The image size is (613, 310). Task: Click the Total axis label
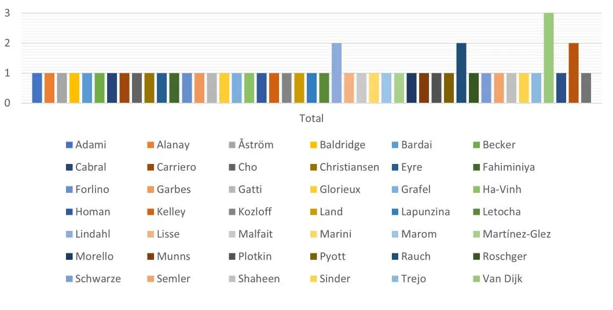coord(311,118)
